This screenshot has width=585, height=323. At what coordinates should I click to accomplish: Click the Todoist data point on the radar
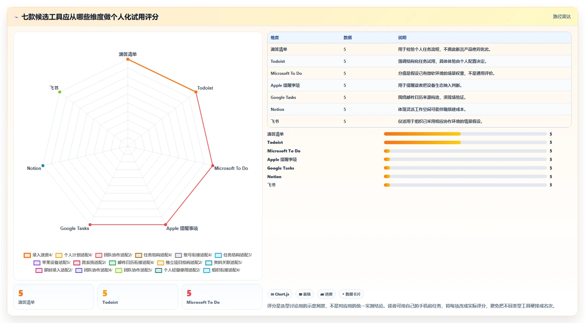click(196, 92)
